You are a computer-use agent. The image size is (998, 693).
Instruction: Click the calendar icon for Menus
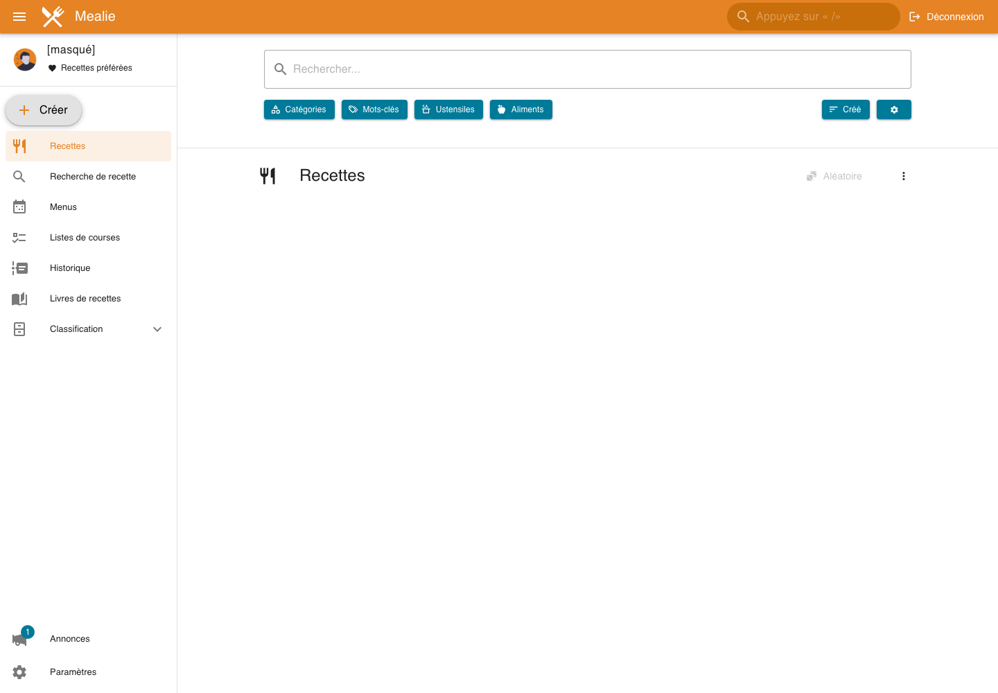coord(19,207)
